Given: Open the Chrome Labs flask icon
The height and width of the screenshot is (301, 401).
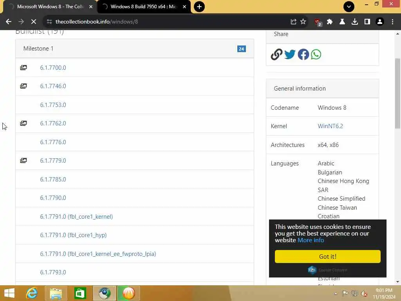Looking at the screenshot, I should [x=342, y=22].
